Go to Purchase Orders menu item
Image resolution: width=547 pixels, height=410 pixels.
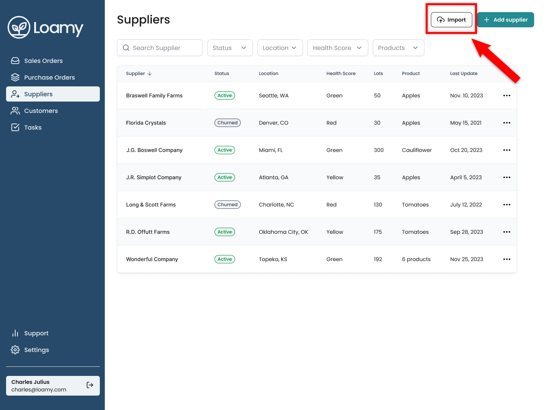53,77
